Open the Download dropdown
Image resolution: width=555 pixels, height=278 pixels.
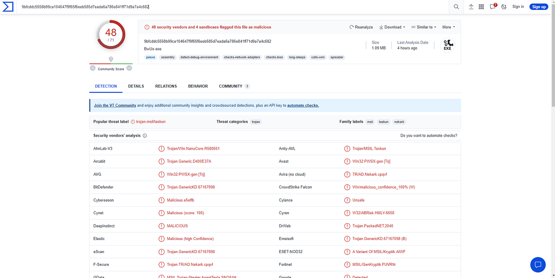pyautogui.click(x=392, y=27)
